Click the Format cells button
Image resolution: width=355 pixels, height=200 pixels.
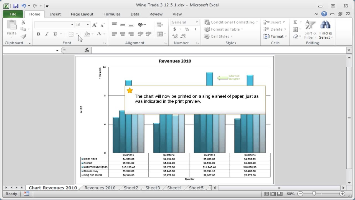click(x=275, y=36)
